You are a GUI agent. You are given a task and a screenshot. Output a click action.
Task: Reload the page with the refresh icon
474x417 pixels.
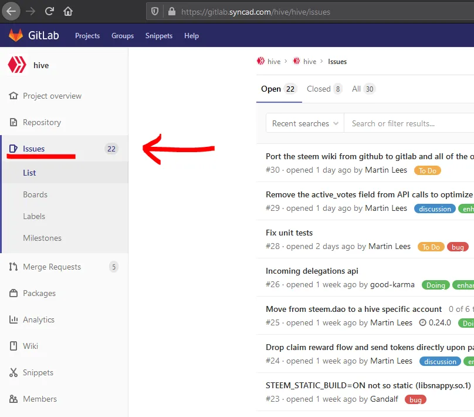pos(49,12)
